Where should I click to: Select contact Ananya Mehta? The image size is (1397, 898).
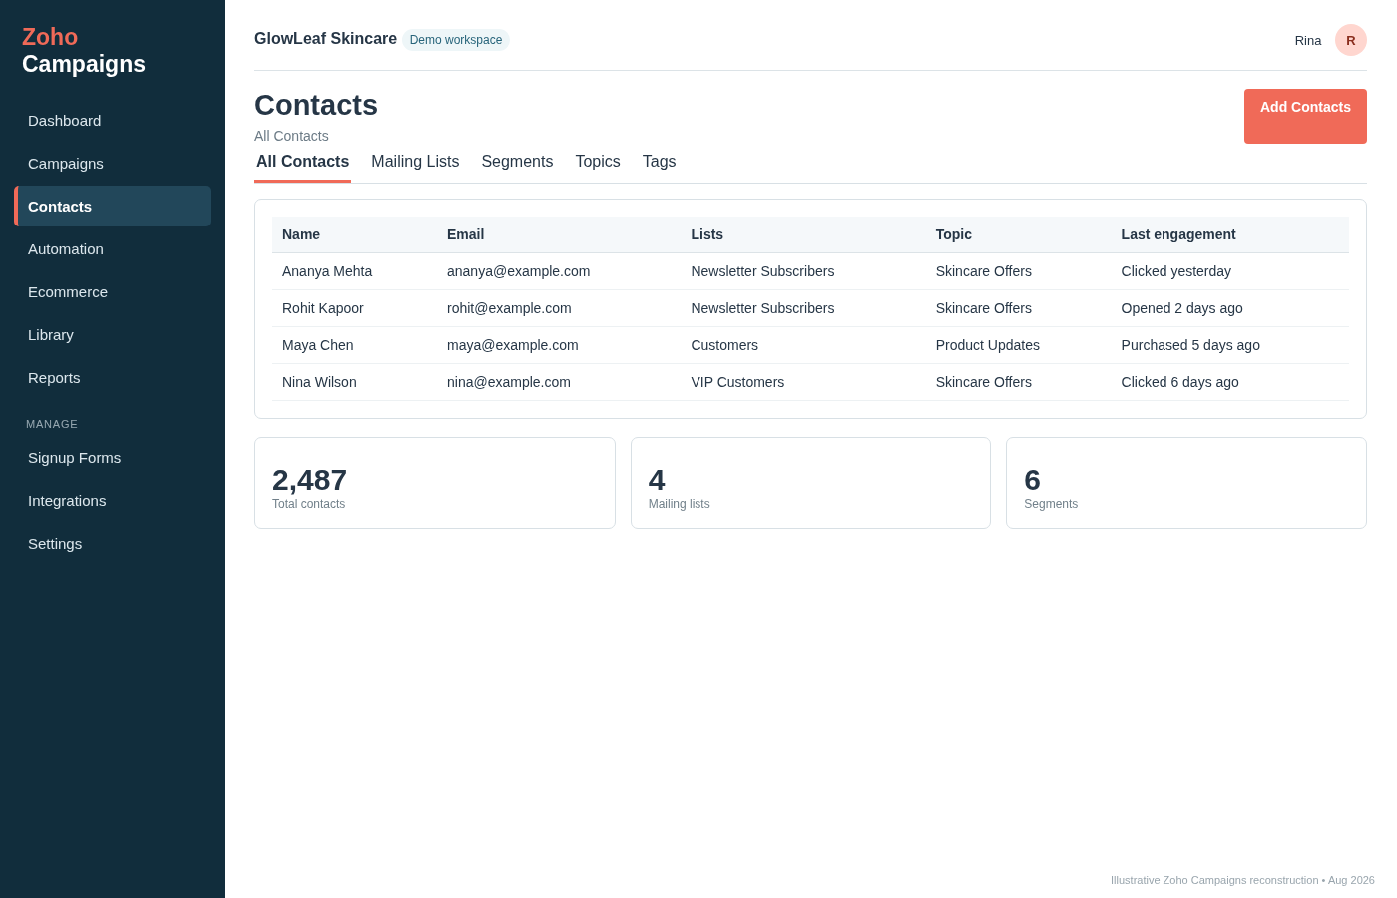(327, 271)
